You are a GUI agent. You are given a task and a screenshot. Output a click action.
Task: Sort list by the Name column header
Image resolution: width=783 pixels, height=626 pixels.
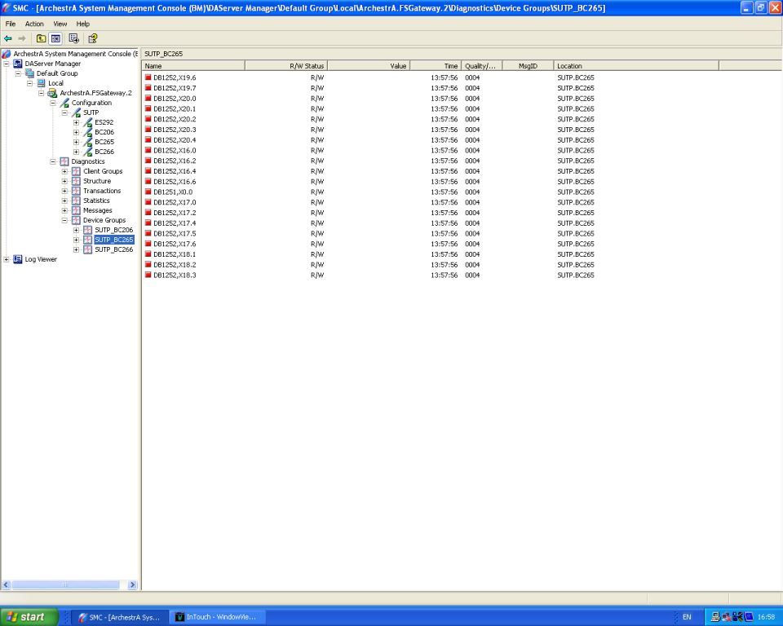click(x=193, y=65)
